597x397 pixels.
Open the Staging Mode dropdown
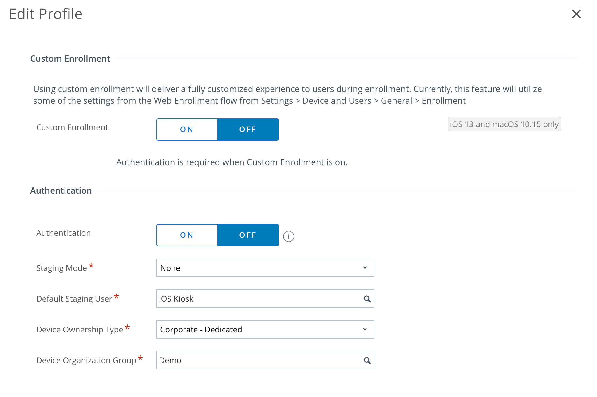pos(265,268)
